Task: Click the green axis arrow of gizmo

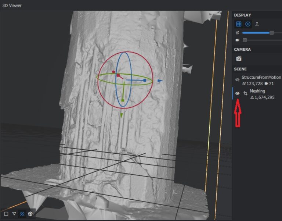Action: [x=121, y=115]
